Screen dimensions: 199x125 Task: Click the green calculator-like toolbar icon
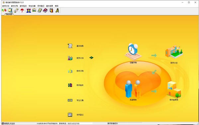click(x=40, y=10)
